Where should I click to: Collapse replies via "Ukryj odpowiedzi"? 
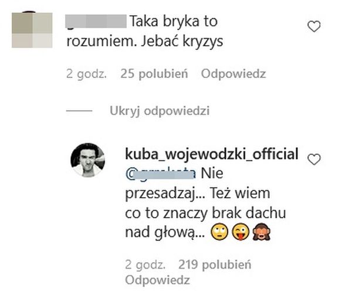[160, 111]
